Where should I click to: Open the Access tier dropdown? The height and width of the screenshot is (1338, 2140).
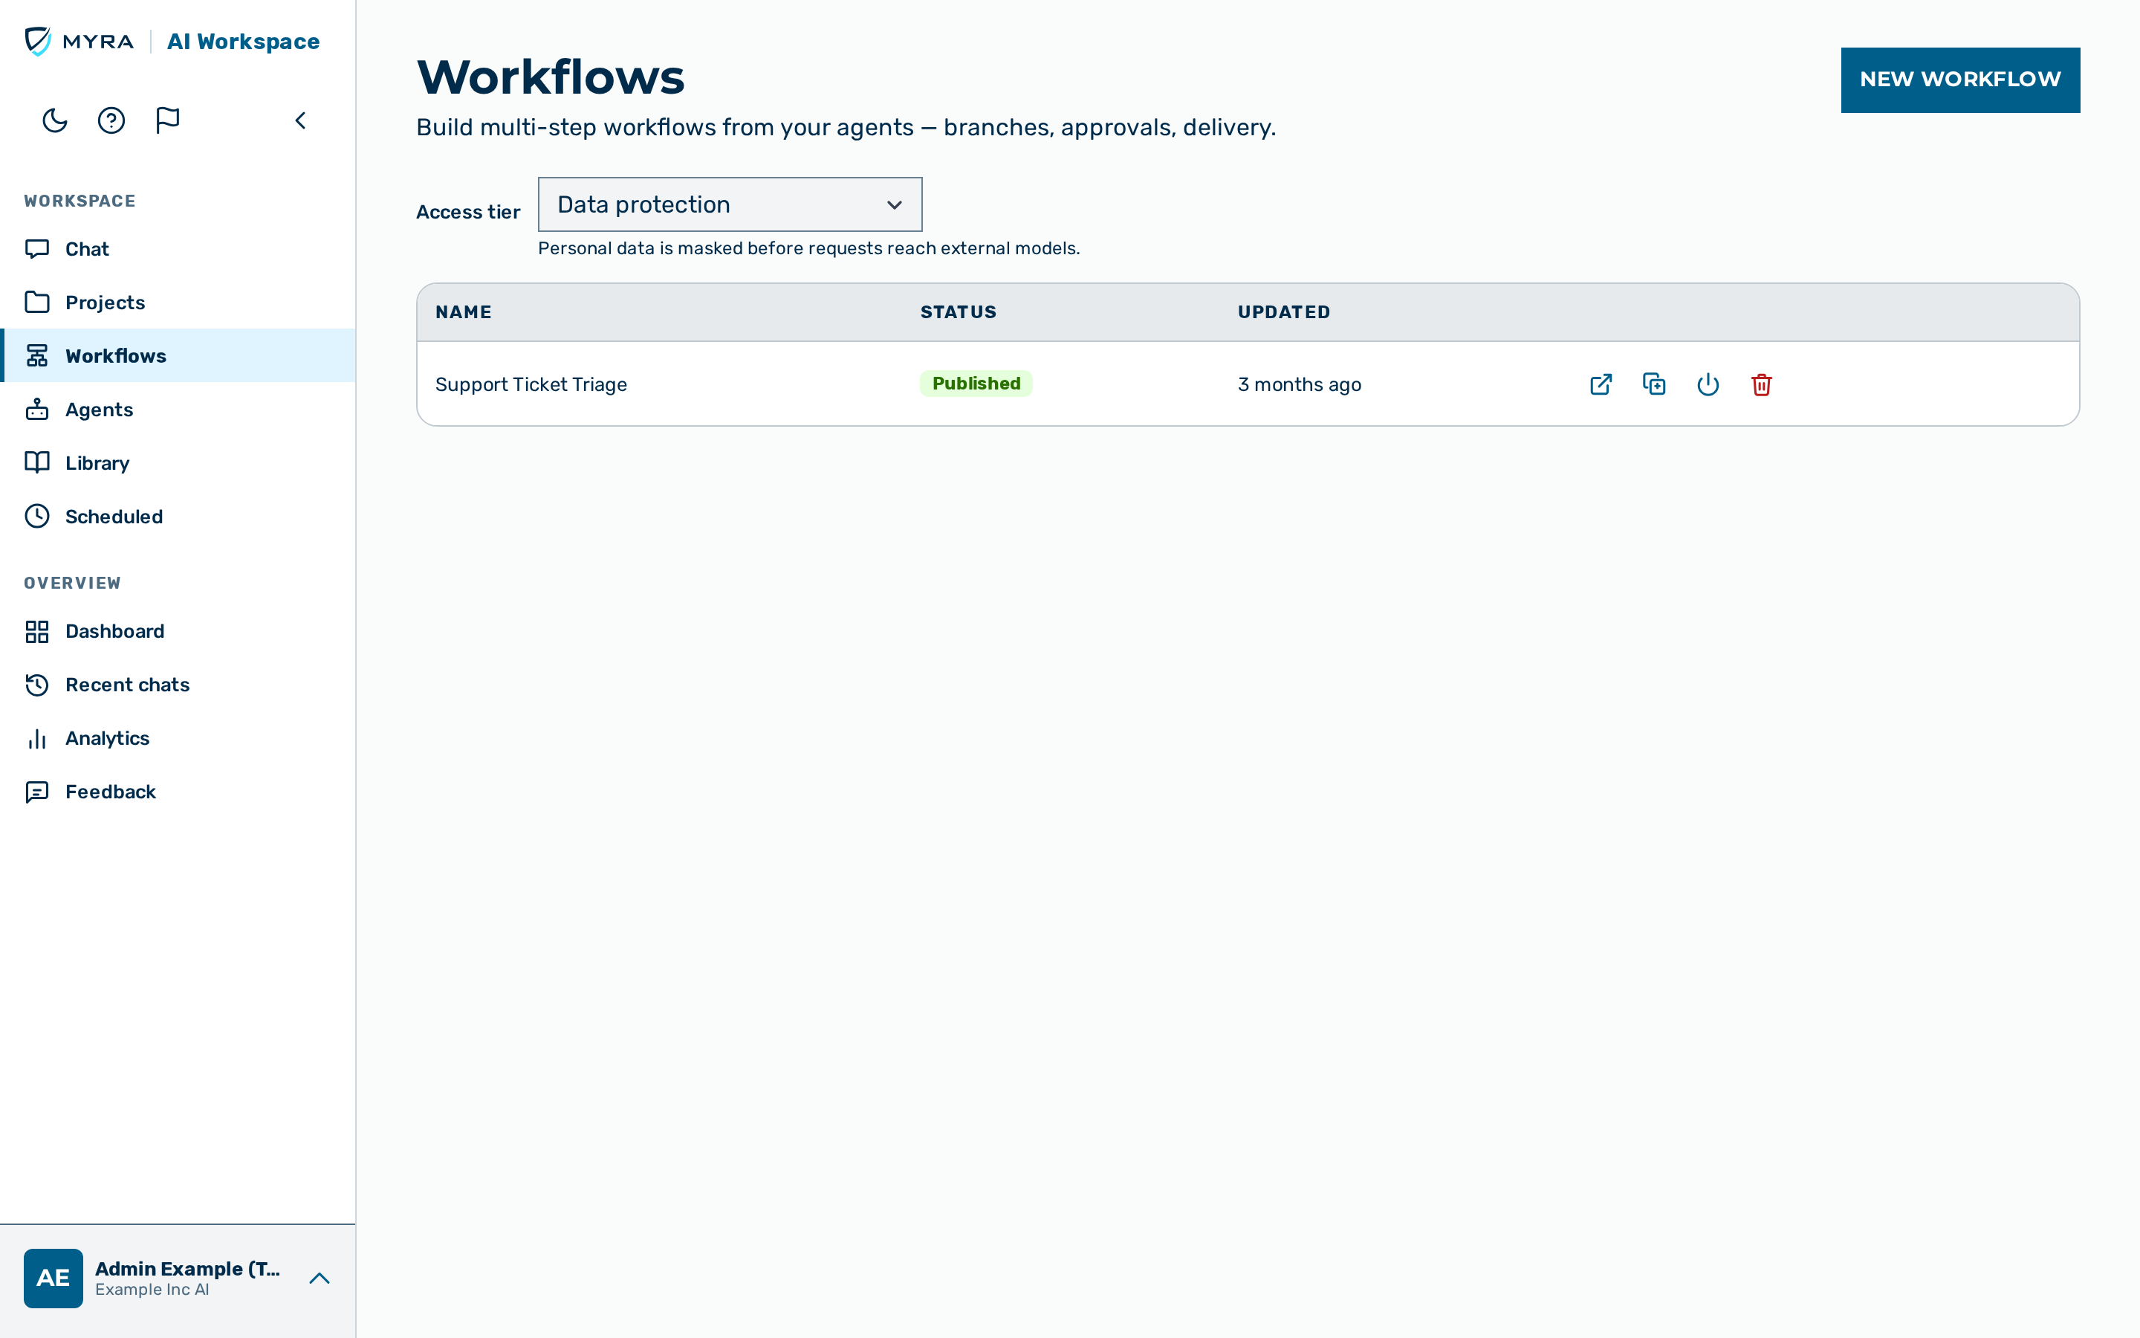[730, 204]
